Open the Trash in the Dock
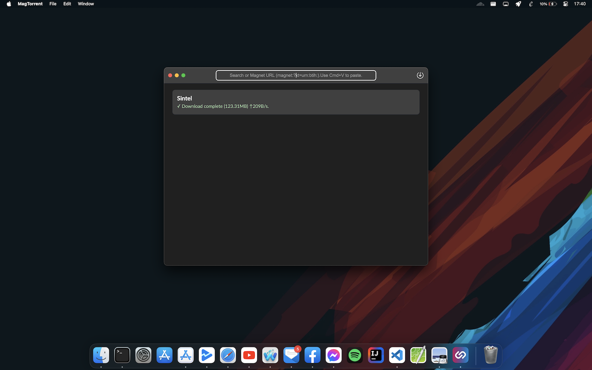Viewport: 592px width, 370px height. pos(491,355)
